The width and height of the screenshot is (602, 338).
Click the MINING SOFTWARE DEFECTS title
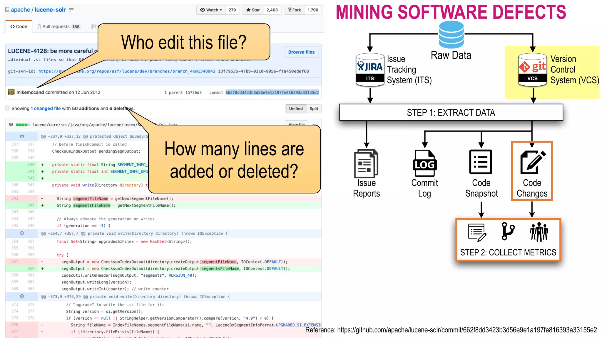point(451,12)
